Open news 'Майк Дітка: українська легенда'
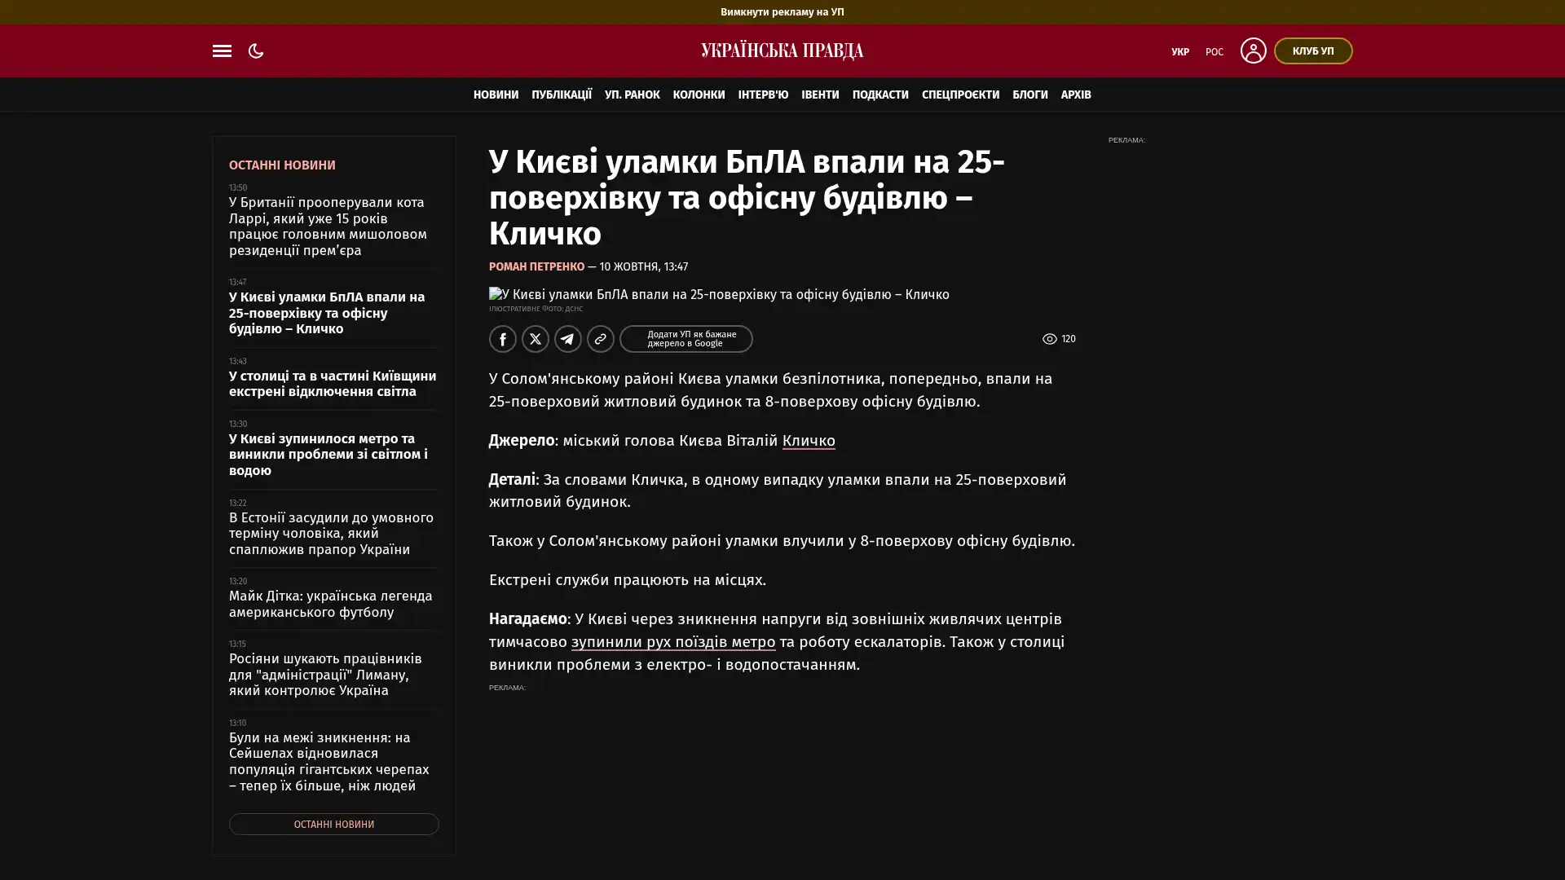The width and height of the screenshot is (1565, 880). 330,605
